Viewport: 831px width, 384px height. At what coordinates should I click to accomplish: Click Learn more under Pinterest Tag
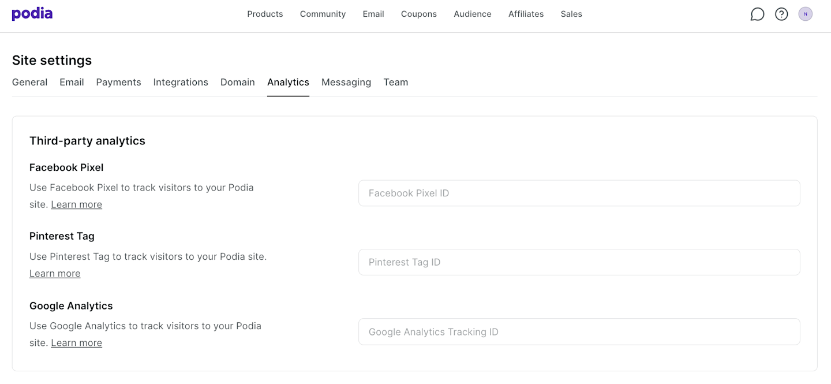55,273
